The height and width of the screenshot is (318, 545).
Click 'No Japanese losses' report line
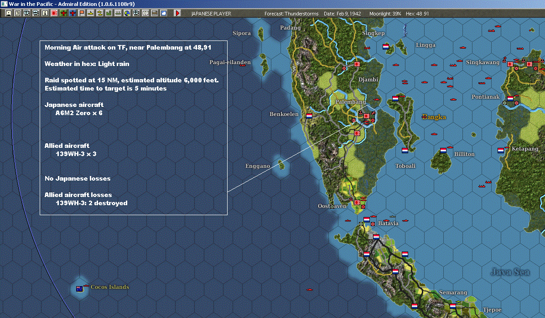pyautogui.click(x=78, y=178)
